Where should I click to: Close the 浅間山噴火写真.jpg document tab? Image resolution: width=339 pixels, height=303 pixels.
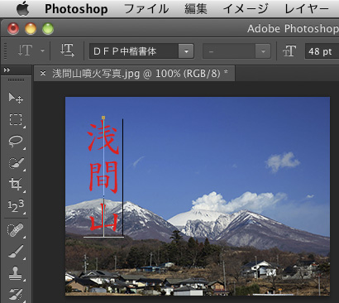point(43,73)
